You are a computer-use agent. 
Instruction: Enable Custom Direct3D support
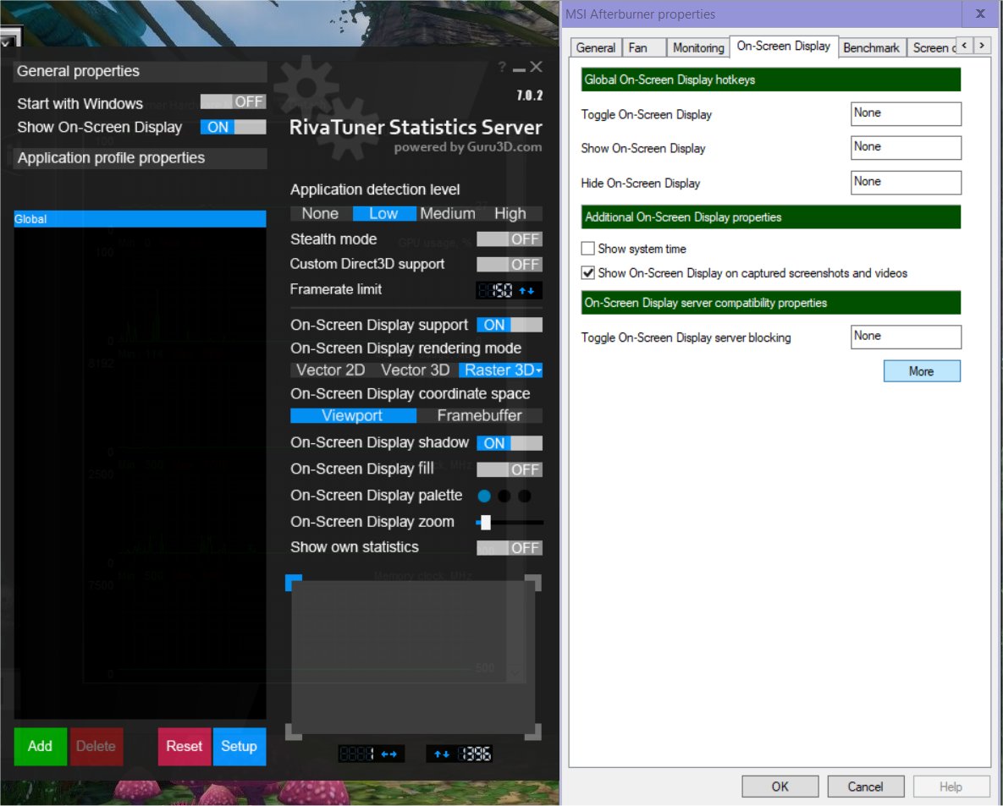point(510,264)
